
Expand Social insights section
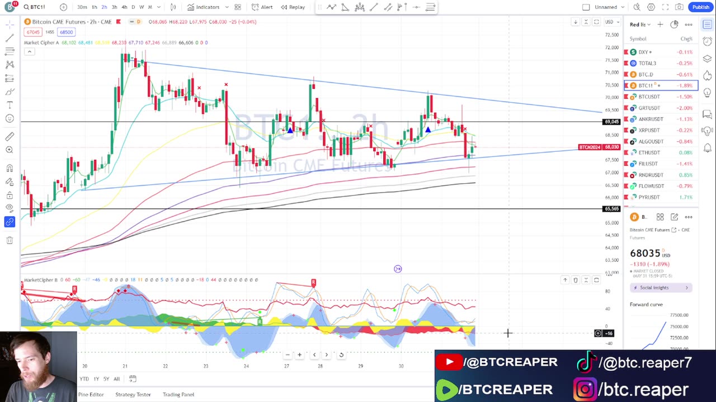[661, 288]
